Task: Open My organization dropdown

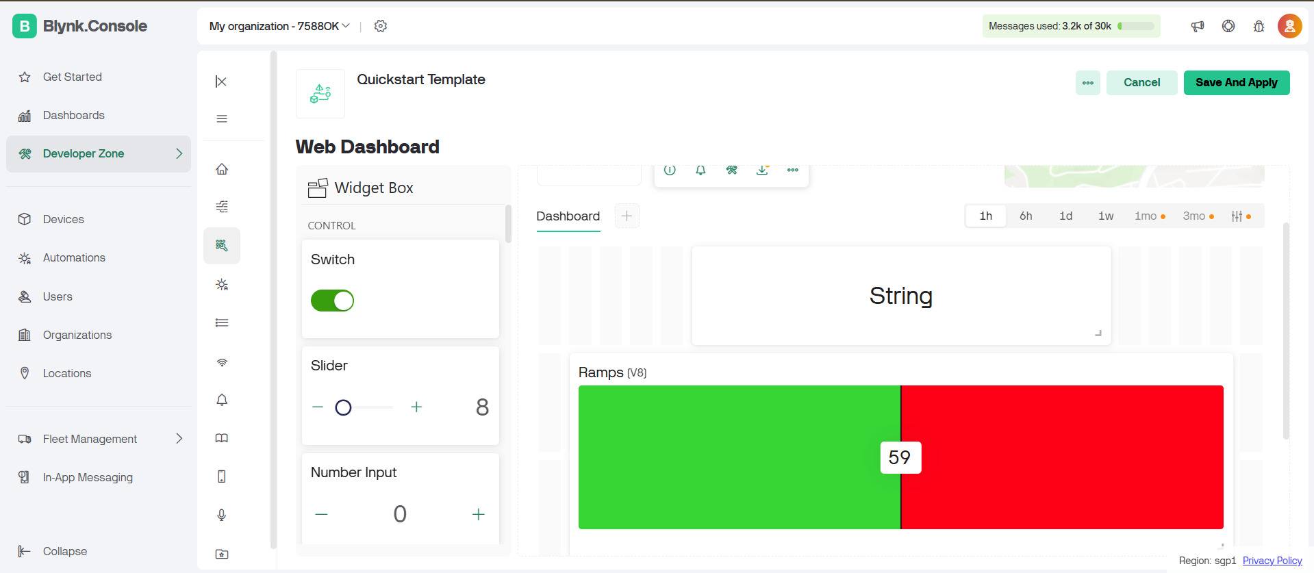Action: point(279,26)
